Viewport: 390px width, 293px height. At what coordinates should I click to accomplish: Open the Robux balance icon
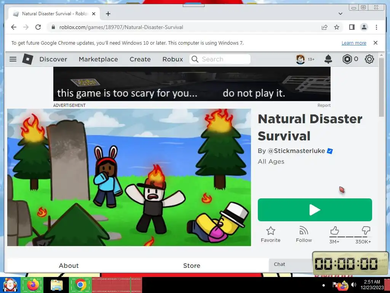[x=347, y=59]
